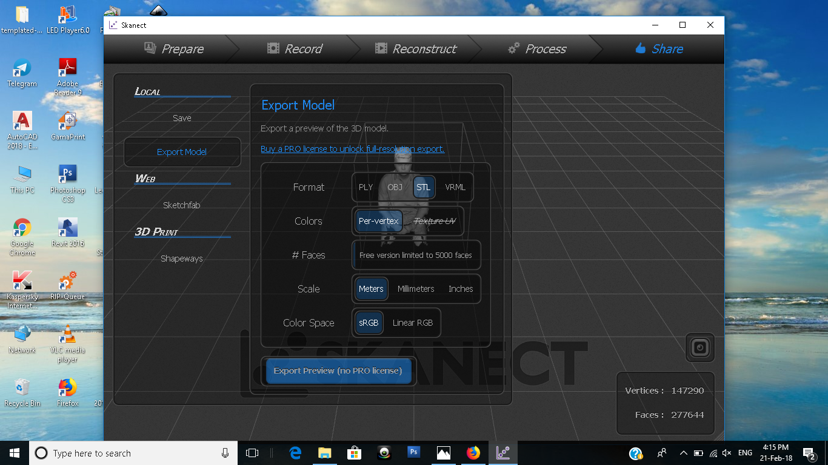Image resolution: width=828 pixels, height=465 pixels.
Task: Click the microphone icon in taskbar search
Action: pos(225,453)
